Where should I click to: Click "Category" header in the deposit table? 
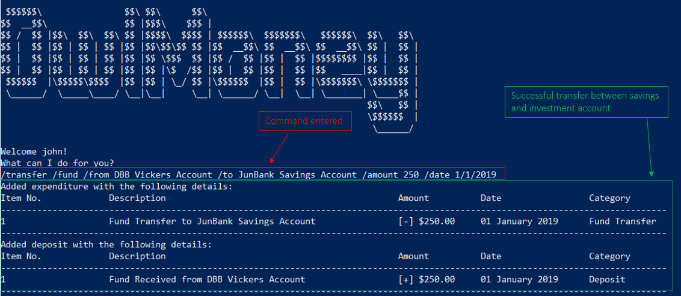[609, 256]
